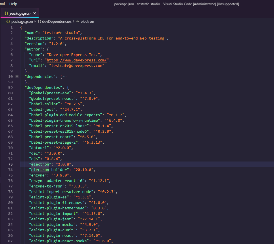274x244 pixels.
Task: Click line number 59 in the gutter
Action: 10,87
